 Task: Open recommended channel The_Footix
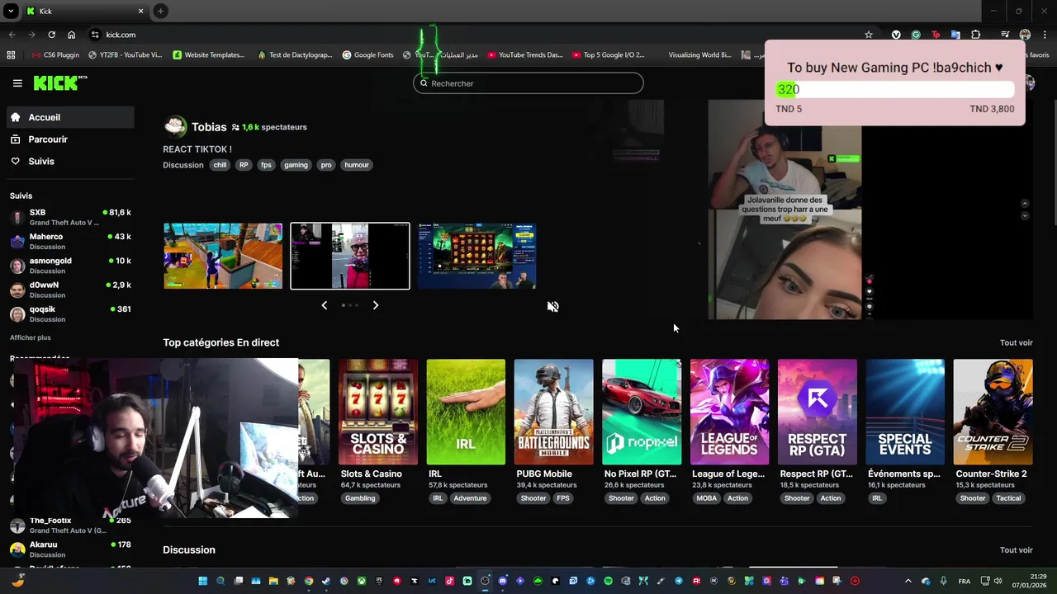[70, 525]
